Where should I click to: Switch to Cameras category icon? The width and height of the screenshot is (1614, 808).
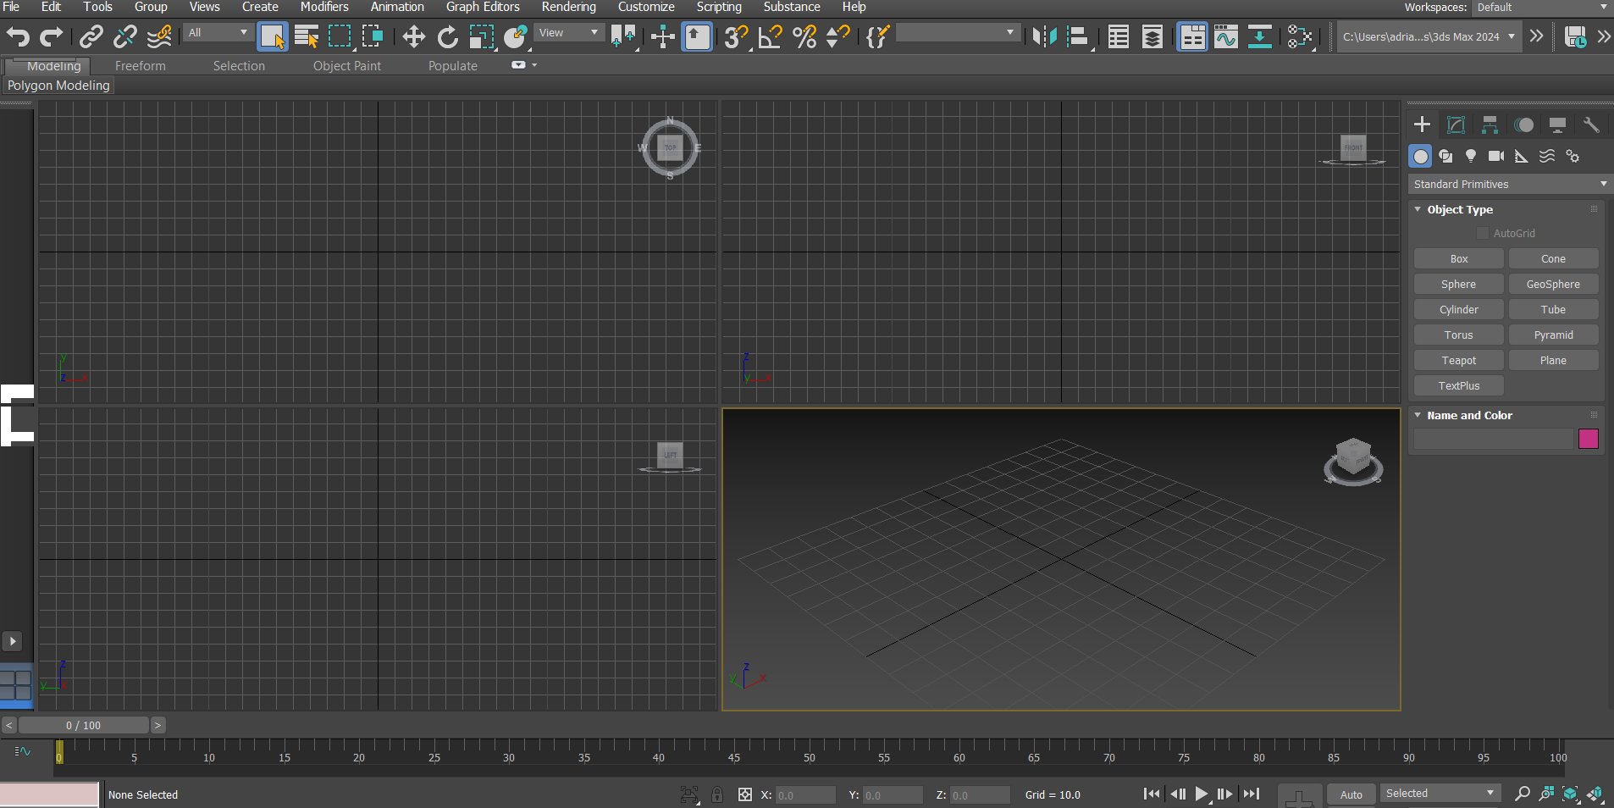(x=1496, y=156)
